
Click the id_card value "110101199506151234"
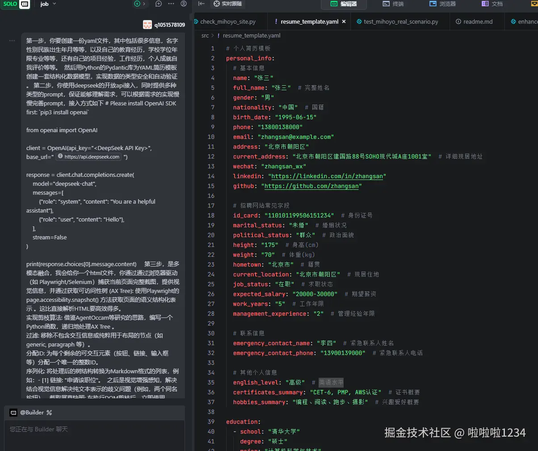click(299, 216)
